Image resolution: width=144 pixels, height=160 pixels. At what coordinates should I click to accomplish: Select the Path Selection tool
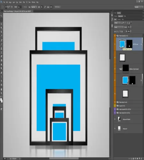(1, 81)
